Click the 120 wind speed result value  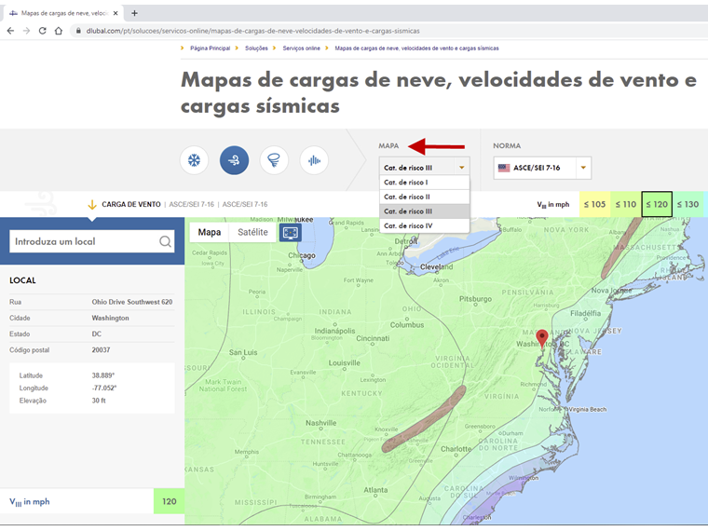[170, 501]
